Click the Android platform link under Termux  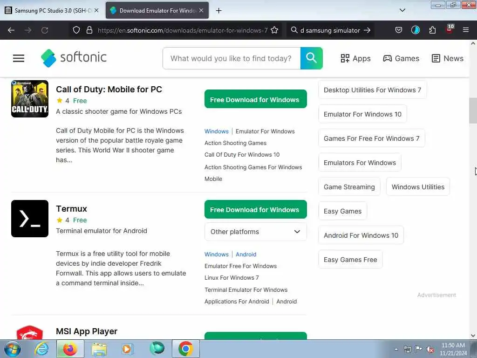point(246,254)
